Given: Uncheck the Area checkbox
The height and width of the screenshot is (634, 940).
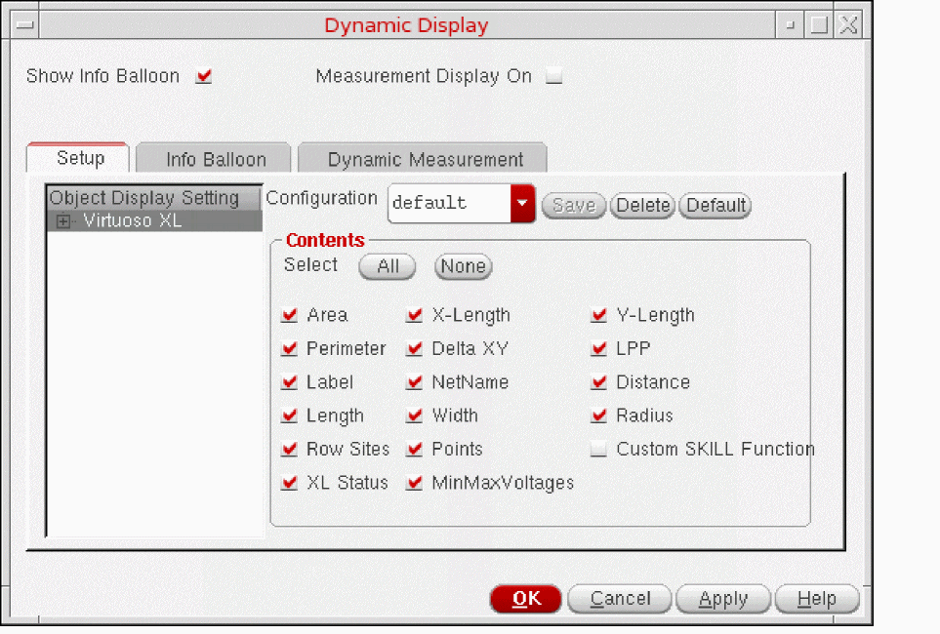Looking at the screenshot, I should coord(289,316).
